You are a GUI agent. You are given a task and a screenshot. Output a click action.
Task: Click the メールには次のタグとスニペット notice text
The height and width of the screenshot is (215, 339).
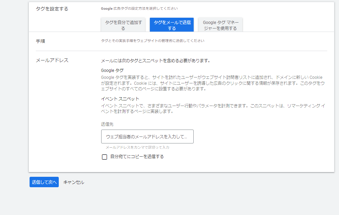pyautogui.click(x=155, y=60)
